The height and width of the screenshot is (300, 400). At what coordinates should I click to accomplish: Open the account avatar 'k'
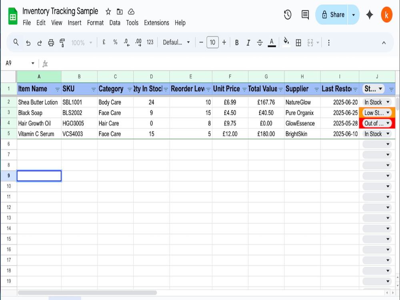[386, 15]
